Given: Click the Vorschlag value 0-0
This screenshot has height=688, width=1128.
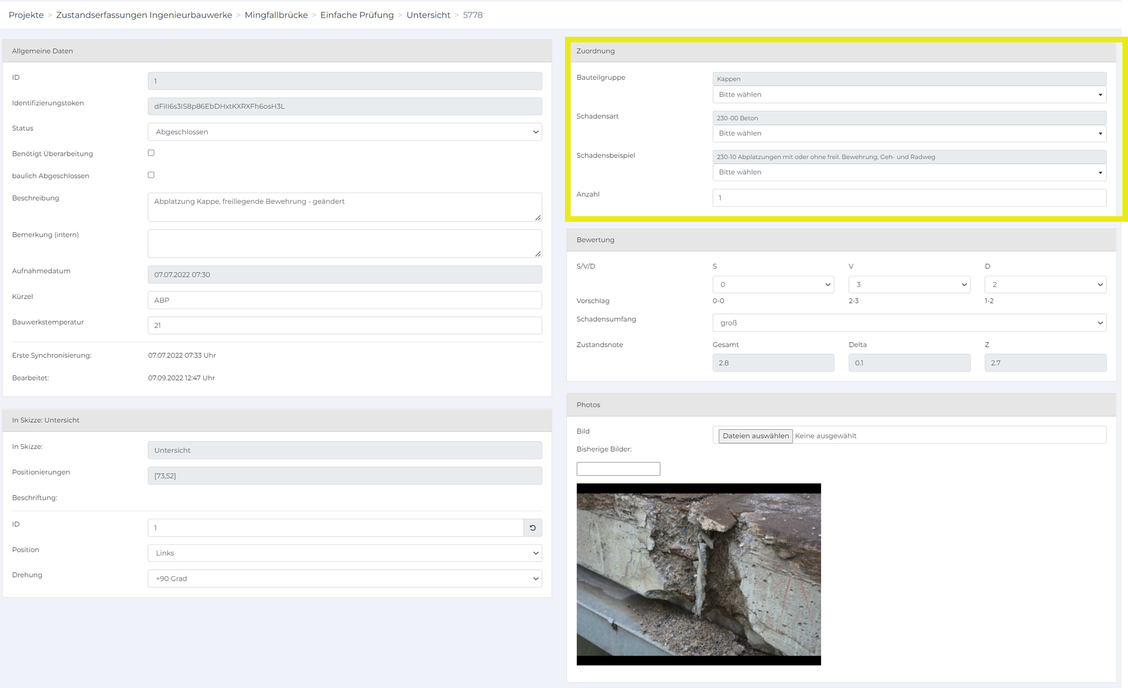Looking at the screenshot, I should click(718, 301).
